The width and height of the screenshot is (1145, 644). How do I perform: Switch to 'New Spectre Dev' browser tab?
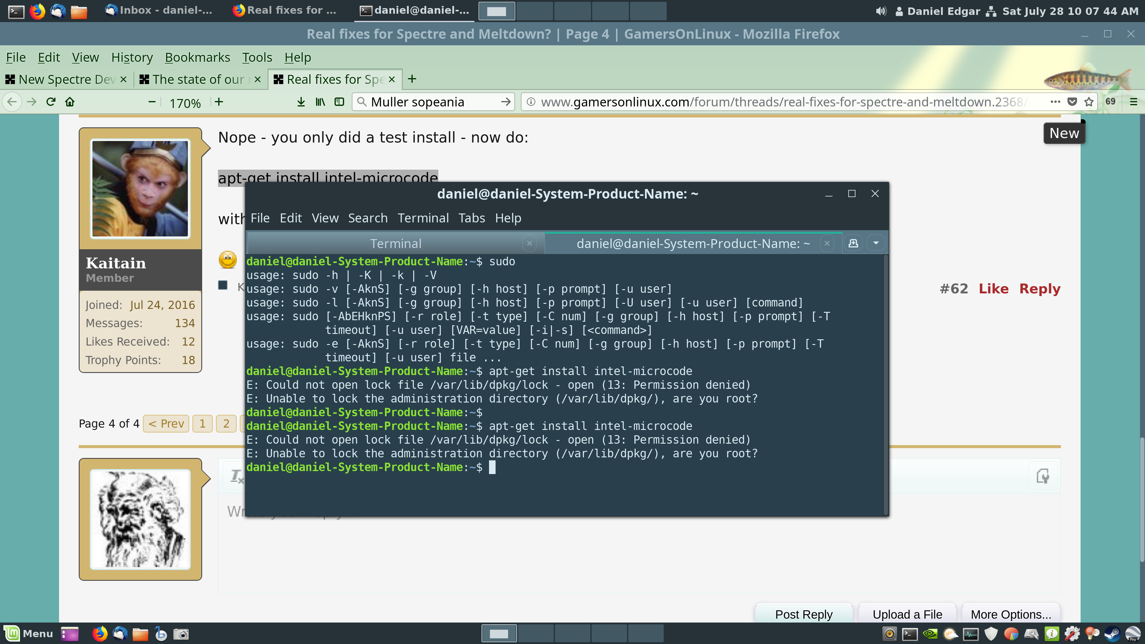tap(67, 79)
